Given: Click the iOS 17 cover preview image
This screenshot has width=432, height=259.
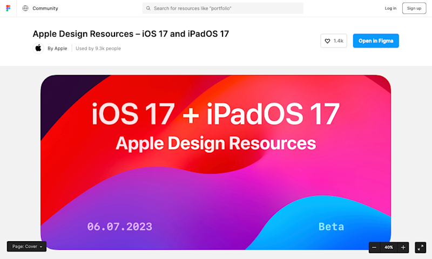Looking at the screenshot, I should click(x=215, y=162).
